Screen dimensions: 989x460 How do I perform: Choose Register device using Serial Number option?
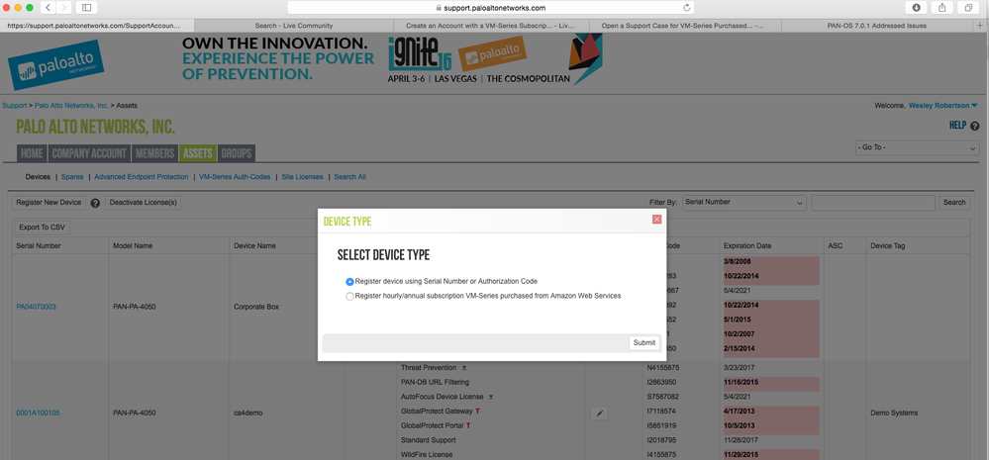click(x=350, y=282)
